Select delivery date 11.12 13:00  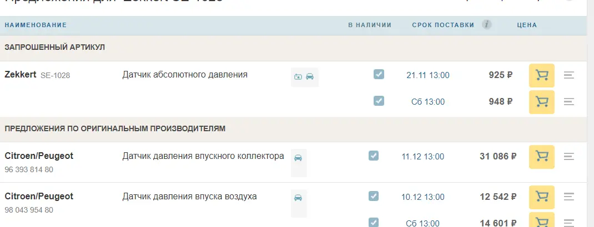423,157
